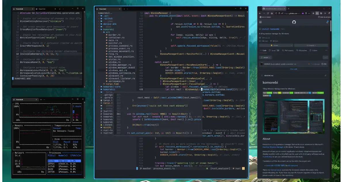Click the CPU(c) column header in Processes
This screenshot has width=342, height=182.
tap(75, 156)
